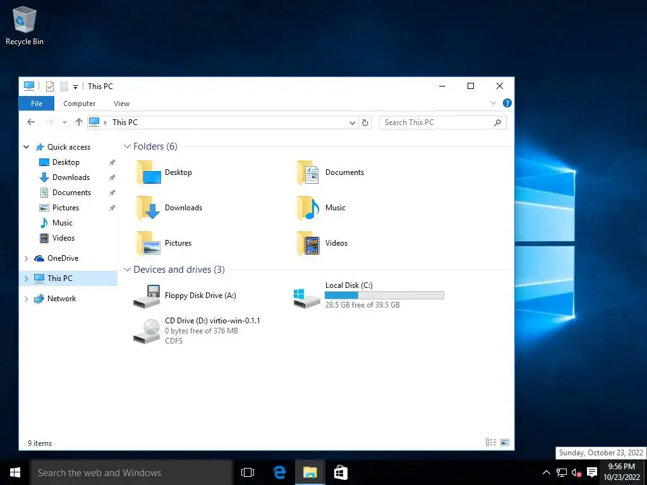
Task: Expand the Network tree node
Action: (x=27, y=299)
